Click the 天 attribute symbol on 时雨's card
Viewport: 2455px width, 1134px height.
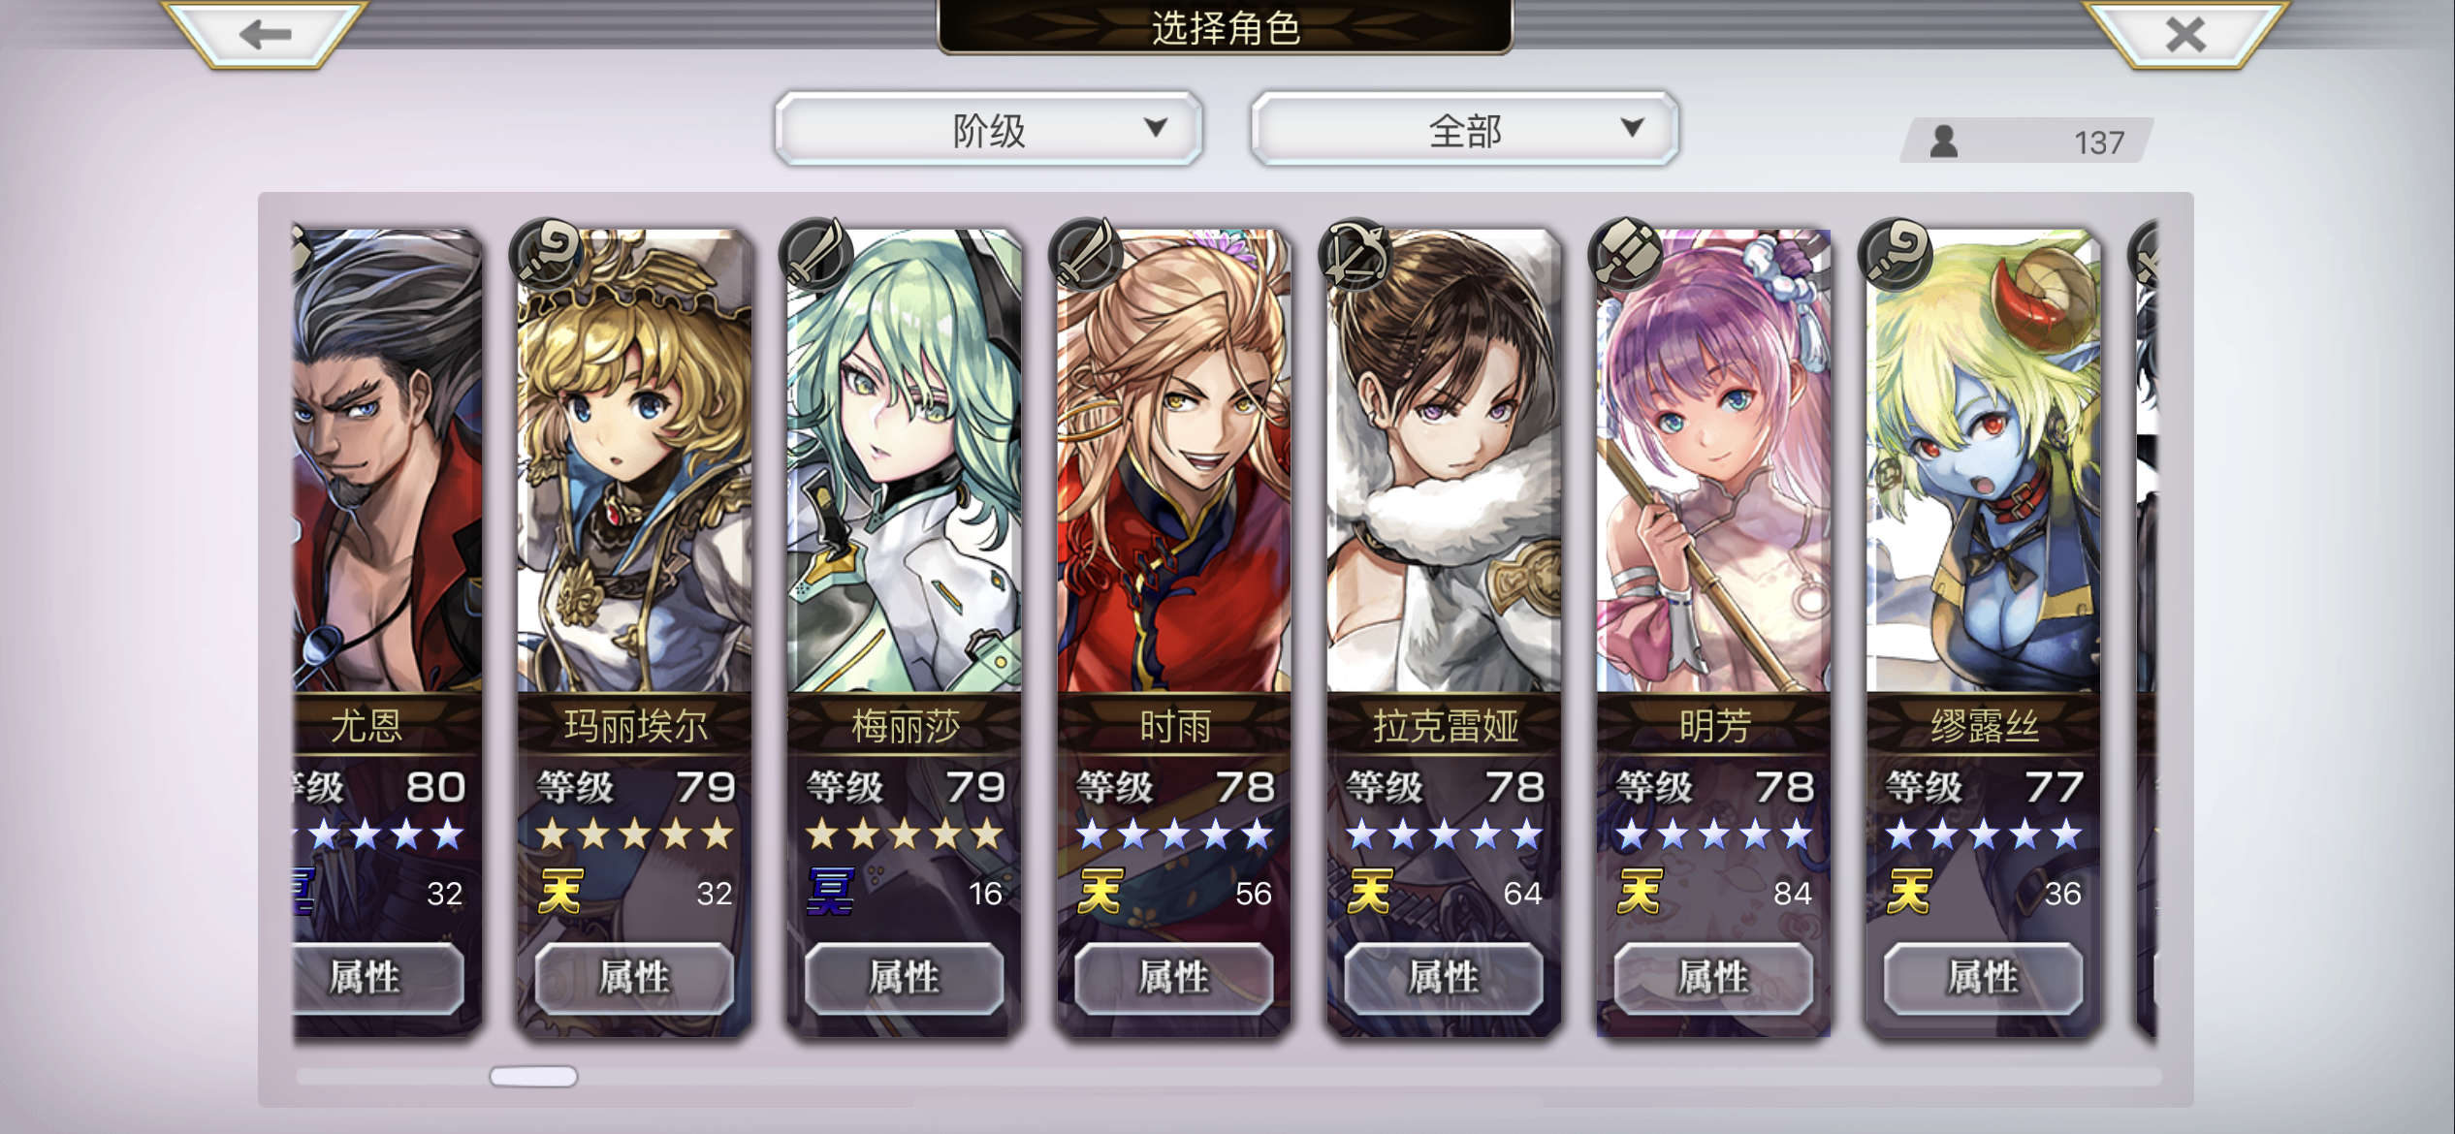pos(1100,891)
